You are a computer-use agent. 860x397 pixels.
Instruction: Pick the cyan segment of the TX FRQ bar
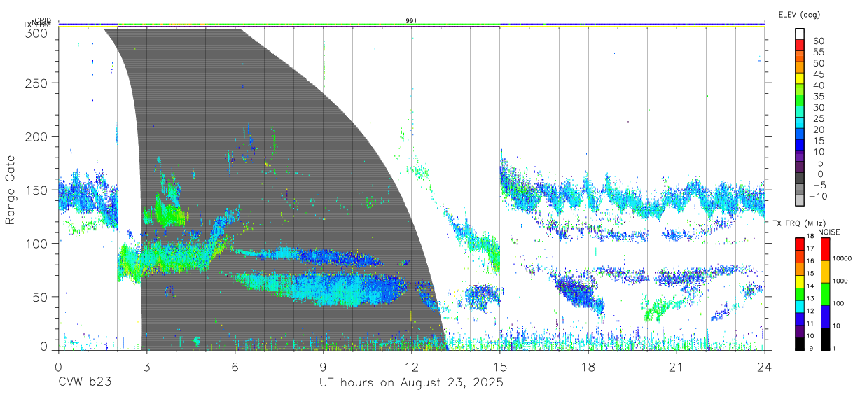point(799,305)
